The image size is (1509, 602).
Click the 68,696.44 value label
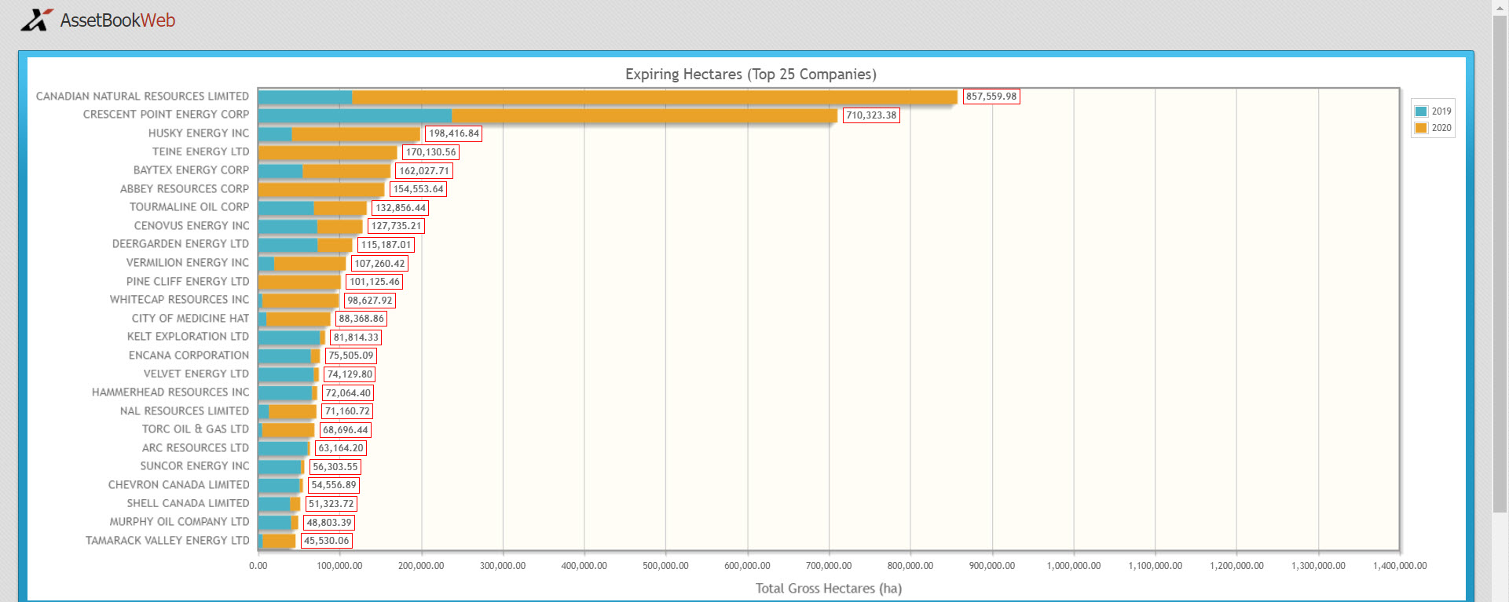(346, 430)
